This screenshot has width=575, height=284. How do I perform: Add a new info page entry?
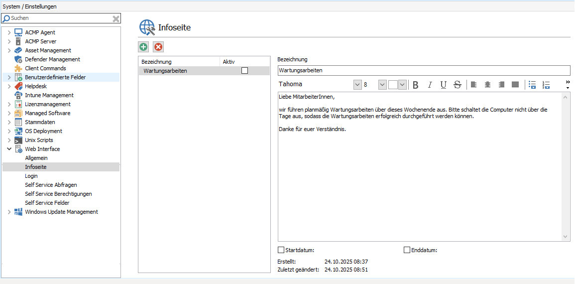[143, 47]
